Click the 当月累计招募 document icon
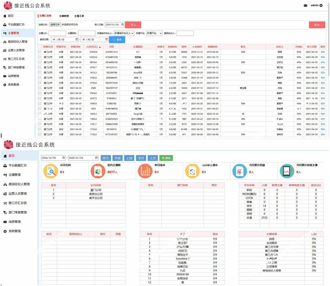The height and width of the screenshot is (286, 330). tap(239, 171)
